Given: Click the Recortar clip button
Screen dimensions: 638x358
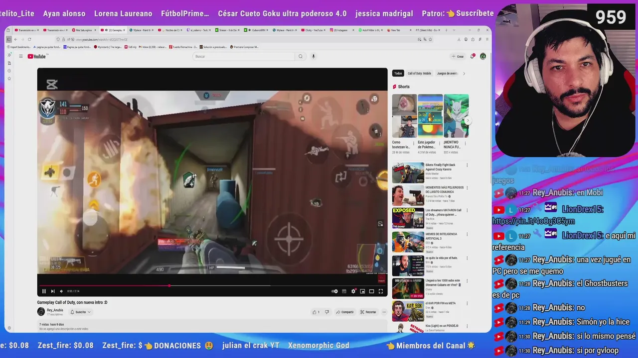Looking at the screenshot, I should tap(368, 312).
